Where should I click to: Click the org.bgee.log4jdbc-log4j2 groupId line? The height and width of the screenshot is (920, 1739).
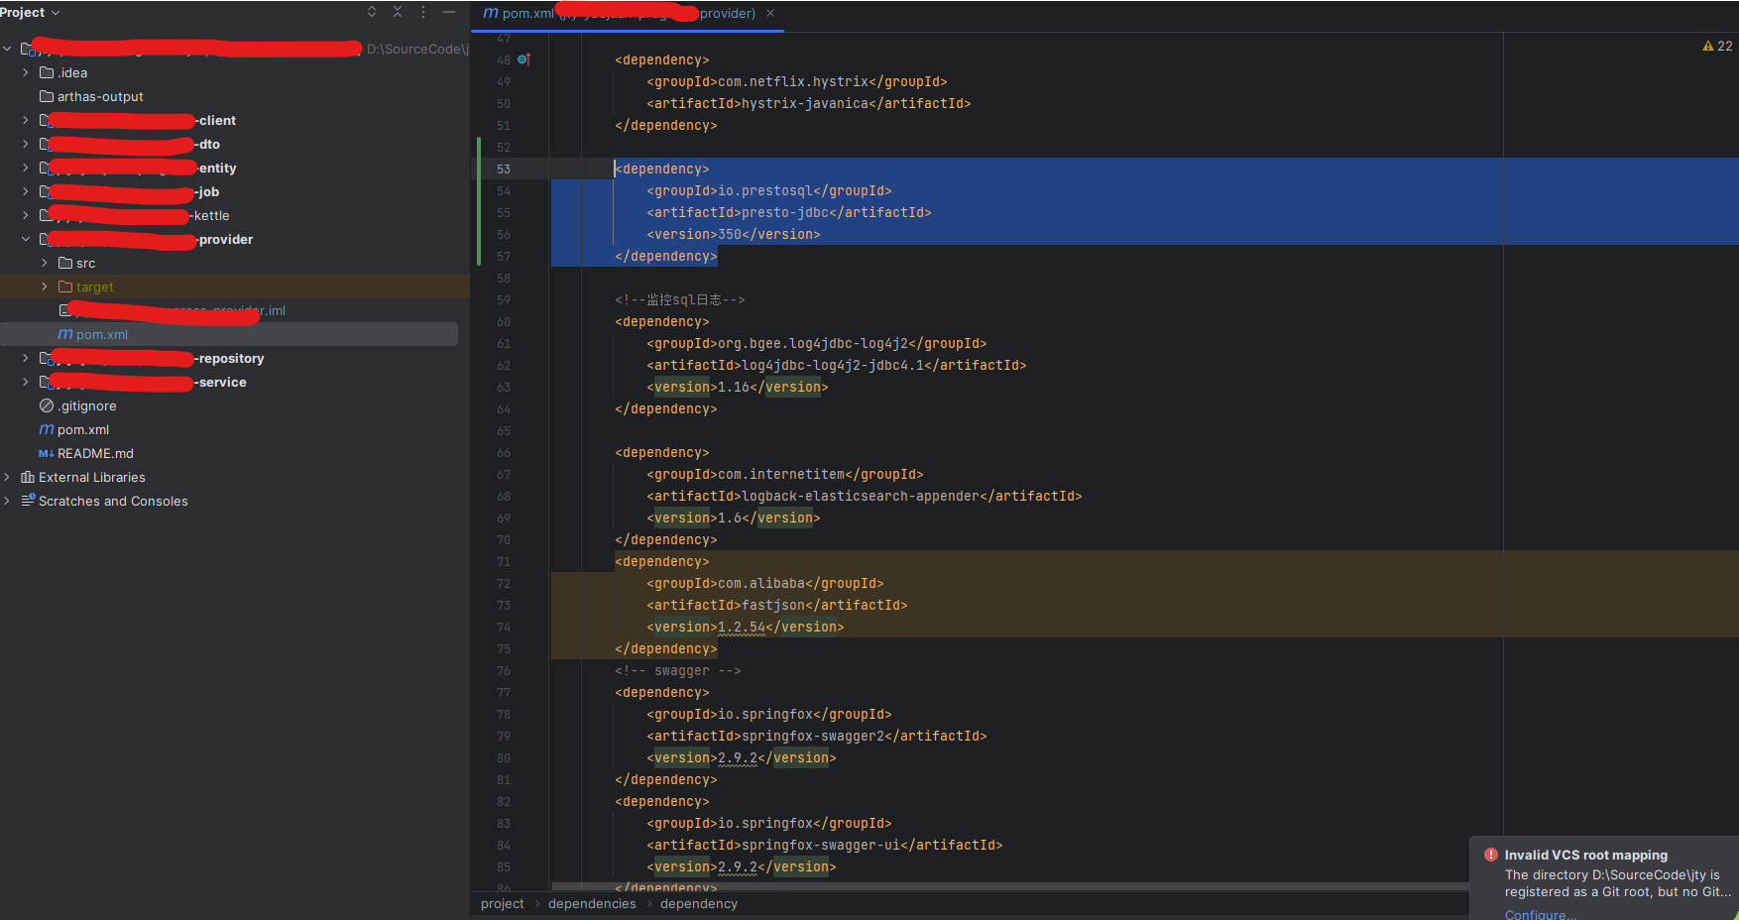coord(817,343)
